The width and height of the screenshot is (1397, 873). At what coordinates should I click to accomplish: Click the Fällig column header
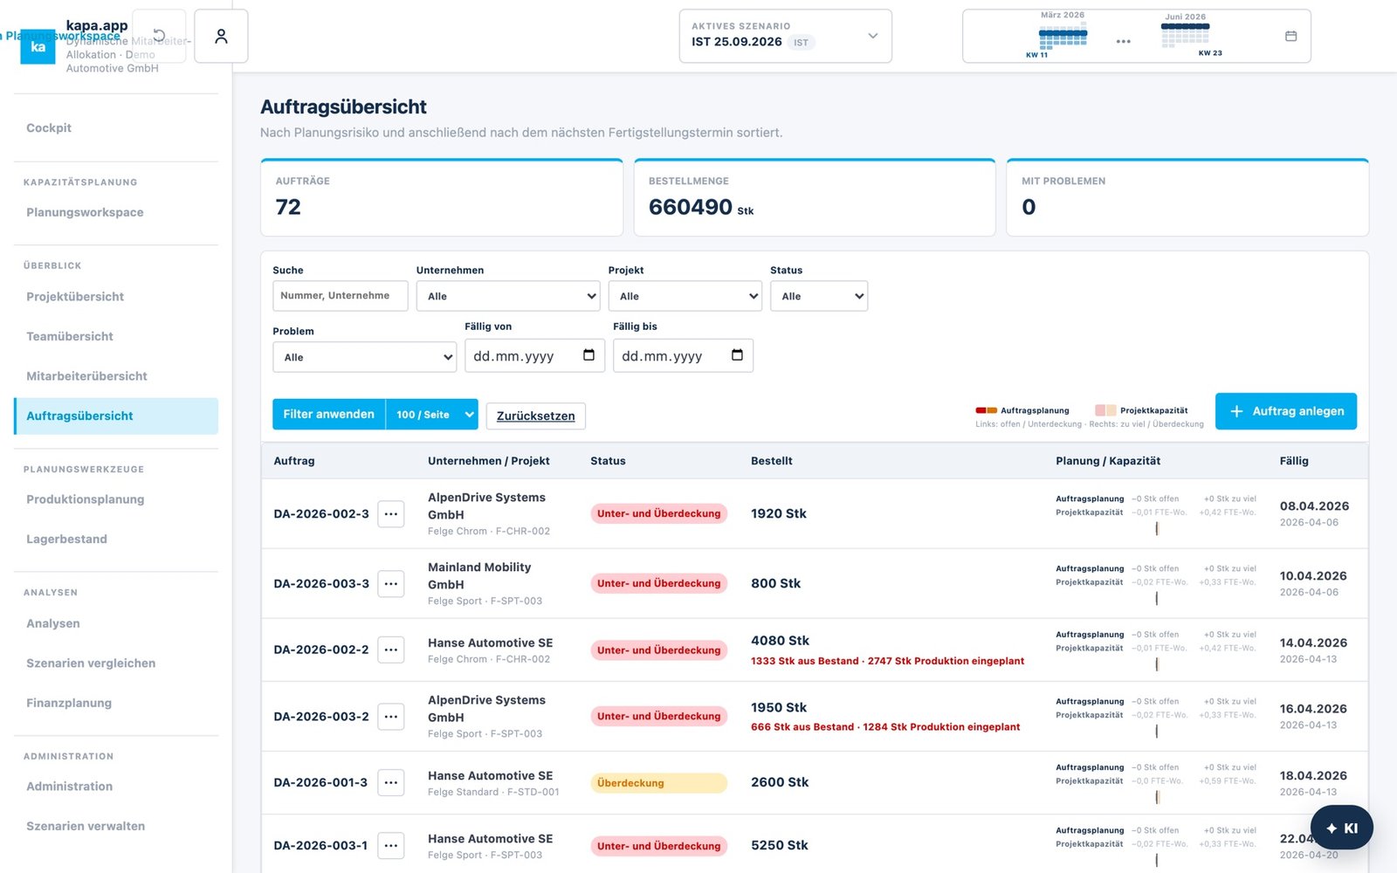click(x=1294, y=461)
